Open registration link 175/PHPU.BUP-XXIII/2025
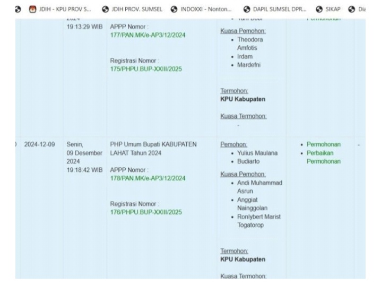Screen dimensions: 381x285 coord(146,69)
